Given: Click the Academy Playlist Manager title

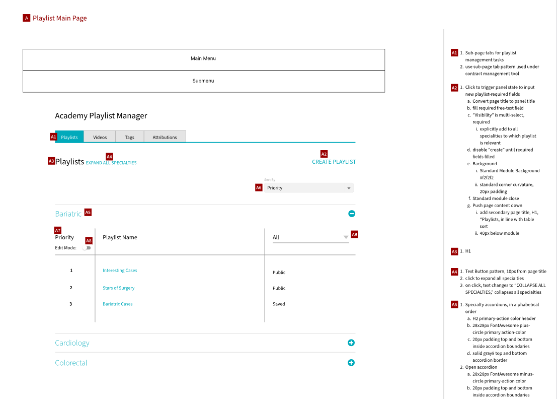Looking at the screenshot, I should 101,115.
